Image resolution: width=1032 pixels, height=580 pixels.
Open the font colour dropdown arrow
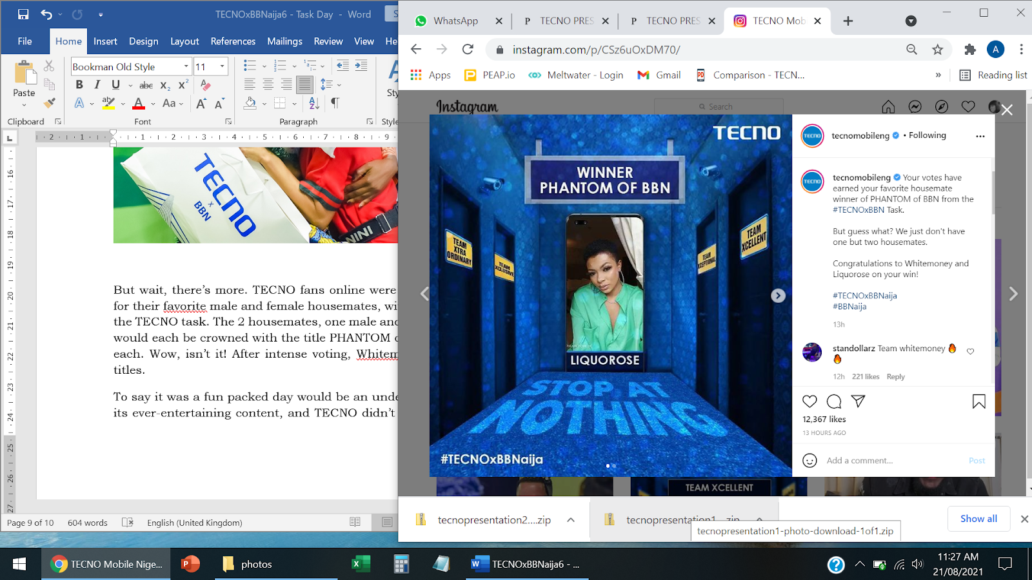click(x=153, y=103)
